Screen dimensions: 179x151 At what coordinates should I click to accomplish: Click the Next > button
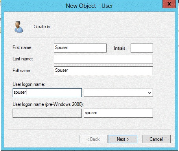[123, 139]
